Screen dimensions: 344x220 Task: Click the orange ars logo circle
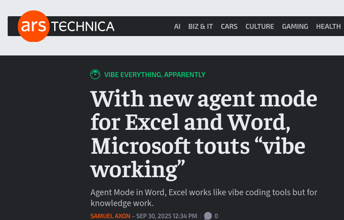[33, 26]
